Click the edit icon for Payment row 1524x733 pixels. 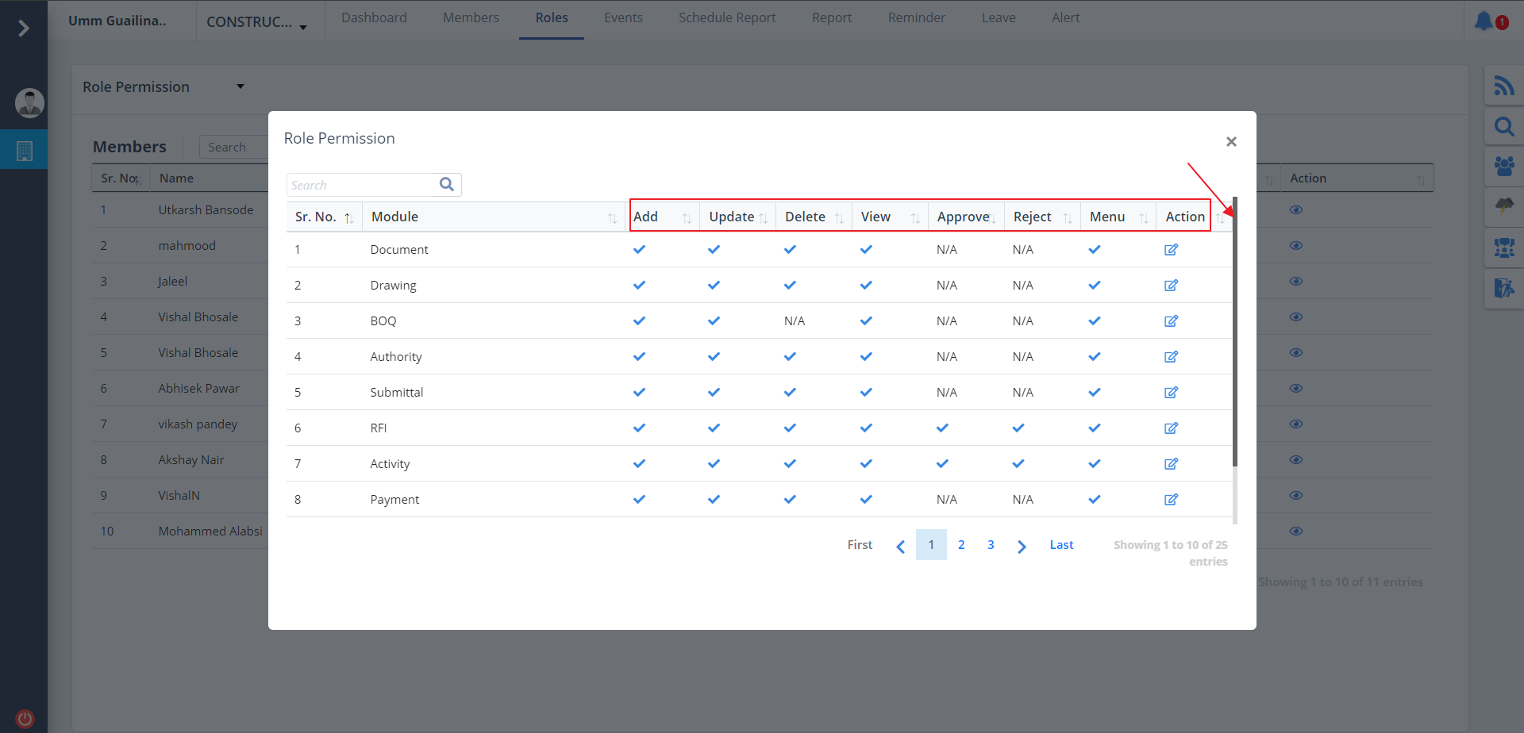point(1171,500)
